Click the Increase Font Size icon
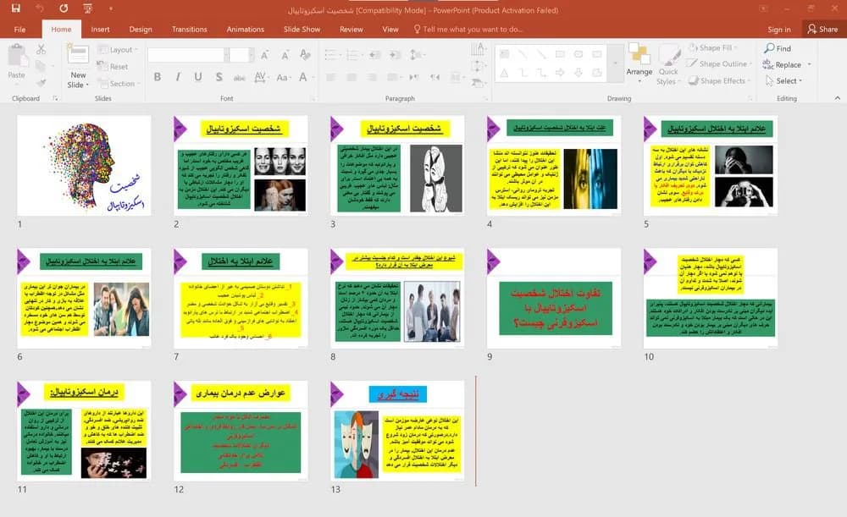 tap(264, 55)
